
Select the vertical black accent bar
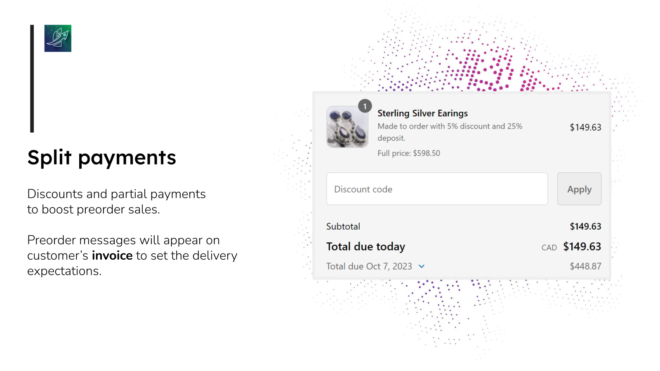tap(32, 78)
